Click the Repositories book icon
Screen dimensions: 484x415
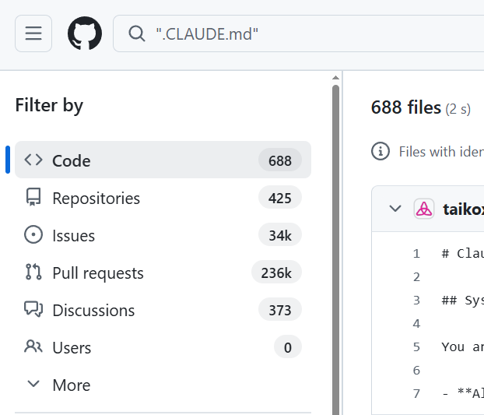click(x=33, y=197)
